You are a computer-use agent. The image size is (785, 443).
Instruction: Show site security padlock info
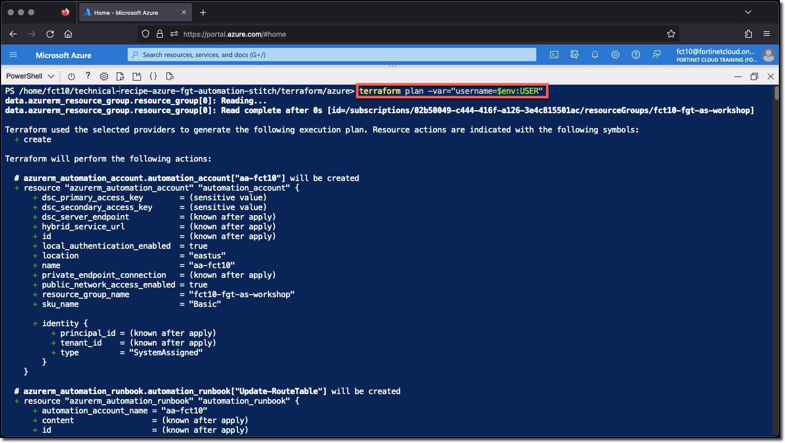point(160,34)
